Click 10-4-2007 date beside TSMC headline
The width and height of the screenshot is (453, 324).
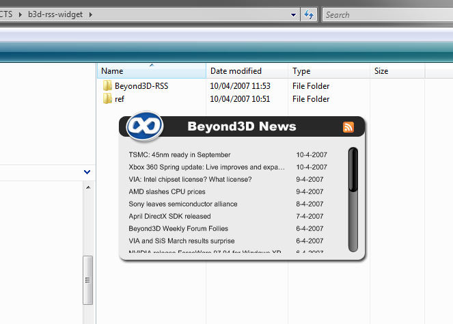(x=312, y=154)
